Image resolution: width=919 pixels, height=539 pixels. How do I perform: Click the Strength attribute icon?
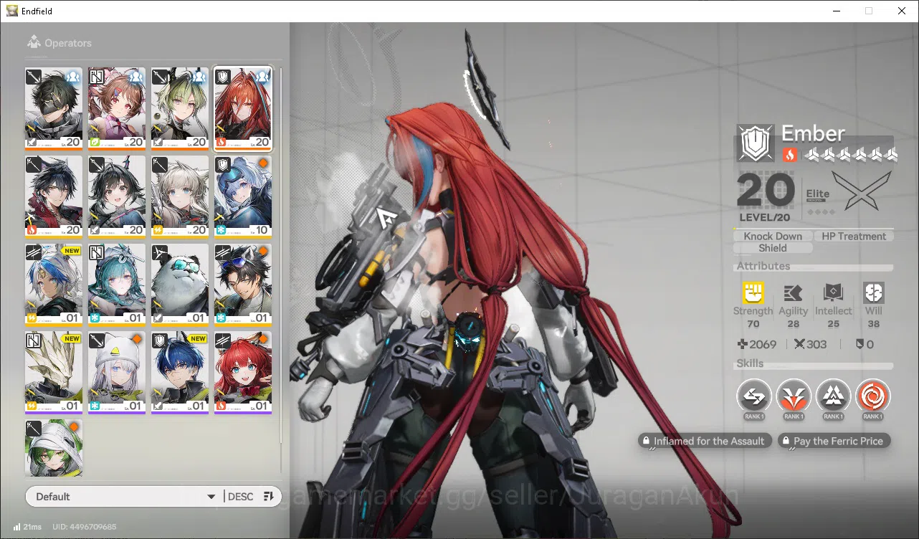tap(753, 292)
